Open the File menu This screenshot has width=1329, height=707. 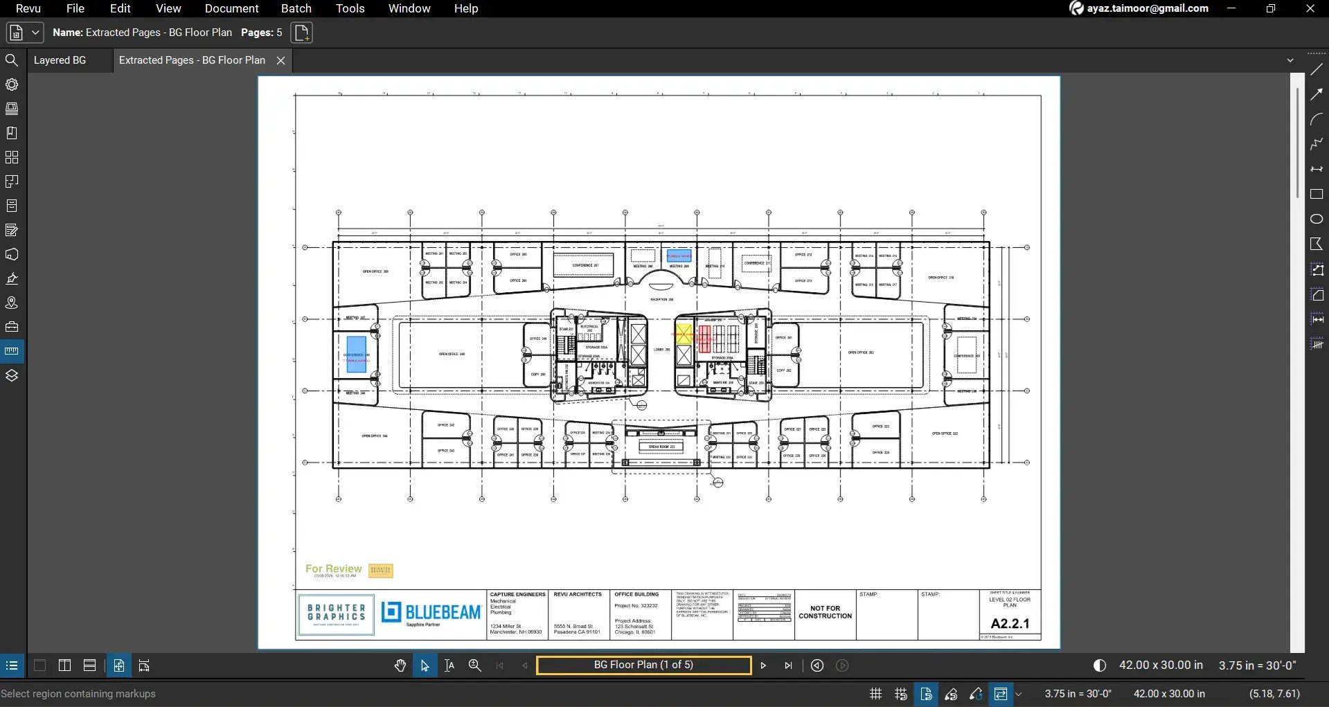pos(75,8)
